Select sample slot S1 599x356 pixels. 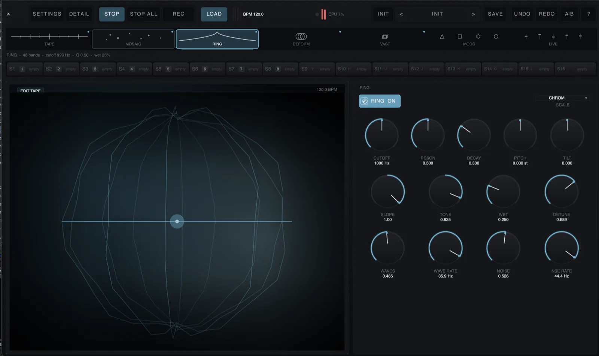click(x=25, y=69)
